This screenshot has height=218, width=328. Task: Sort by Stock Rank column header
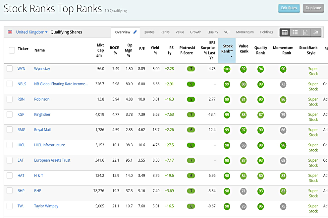[x=227, y=50]
